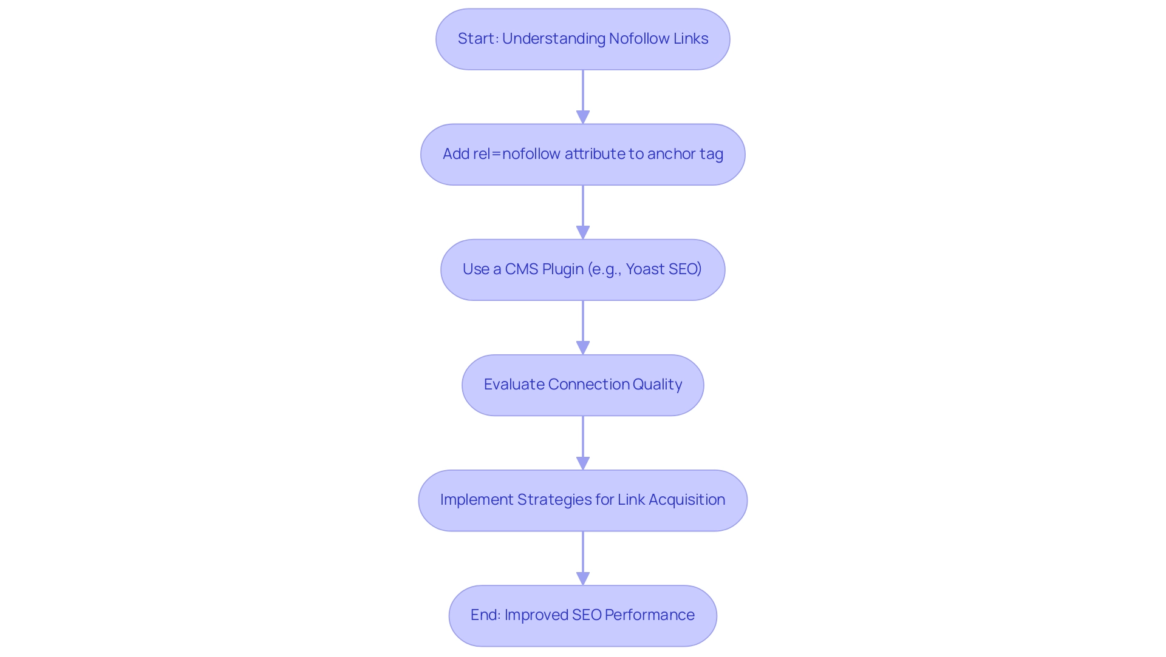Expand the nofollow attribute anchor tag step
Viewport: 1166px width, 657px height.
click(x=583, y=153)
